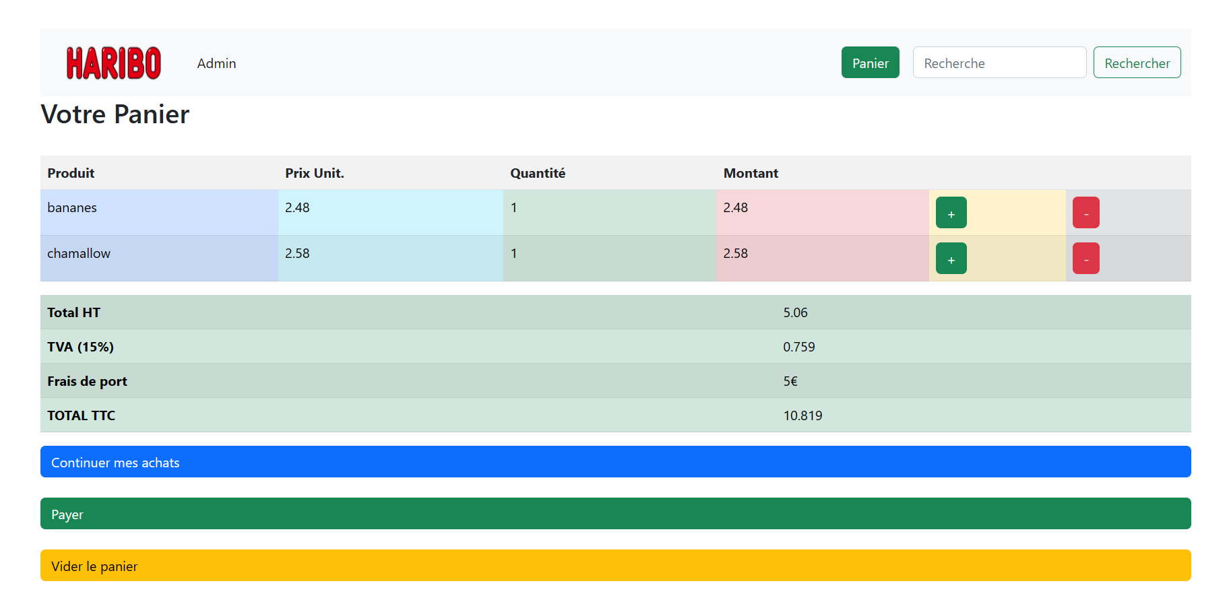Click the TOTAL TTC row label
Image resolution: width=1227 pixels, height=604 pixels.
81,415
